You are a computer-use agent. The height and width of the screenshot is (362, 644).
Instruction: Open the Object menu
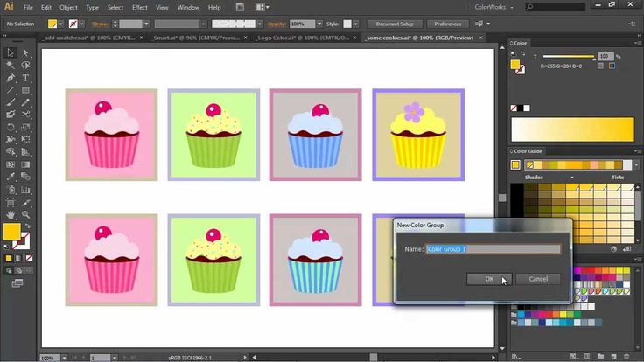(68, 7)
